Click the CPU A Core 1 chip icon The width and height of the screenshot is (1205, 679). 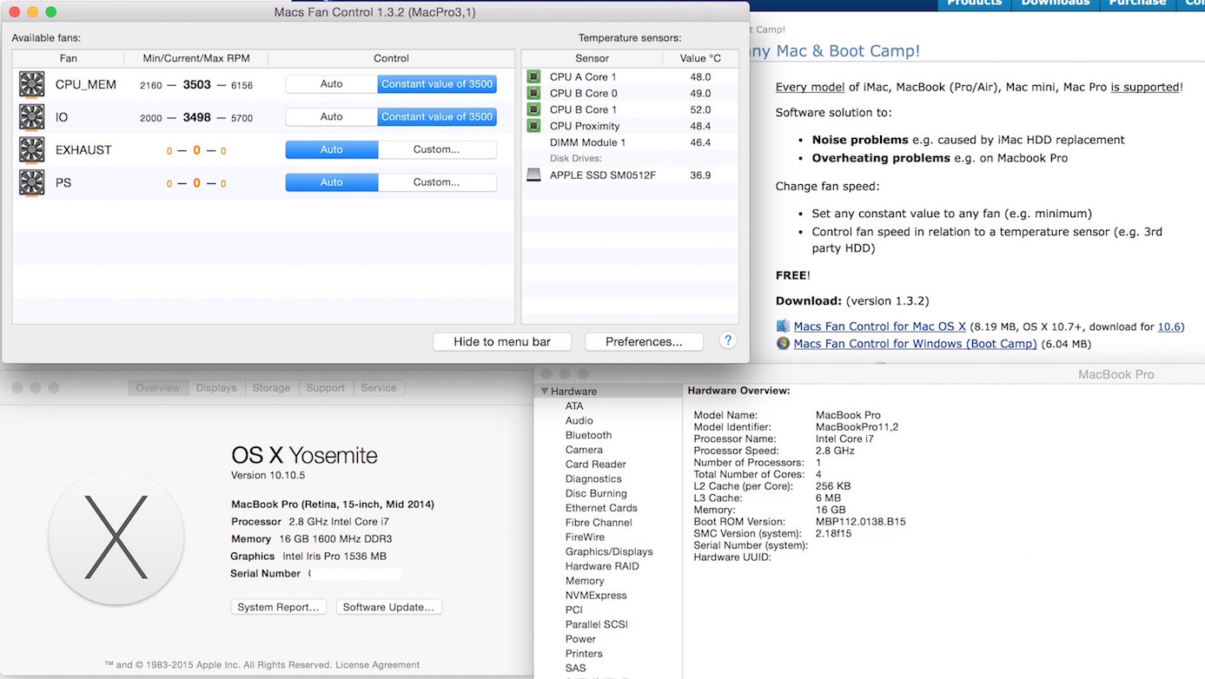tap(533, 76)
